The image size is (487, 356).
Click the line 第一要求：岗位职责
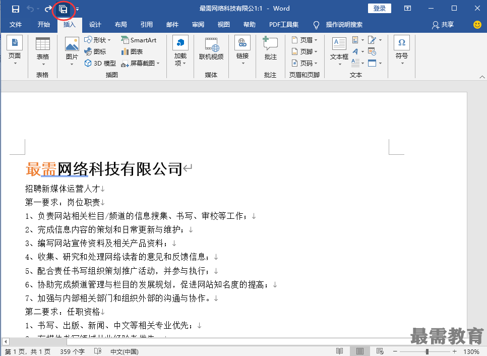tap(63, 202)
